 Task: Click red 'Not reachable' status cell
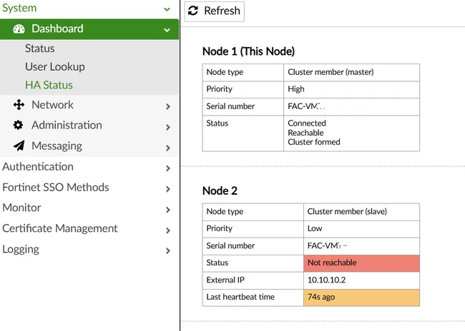[361, 263]
